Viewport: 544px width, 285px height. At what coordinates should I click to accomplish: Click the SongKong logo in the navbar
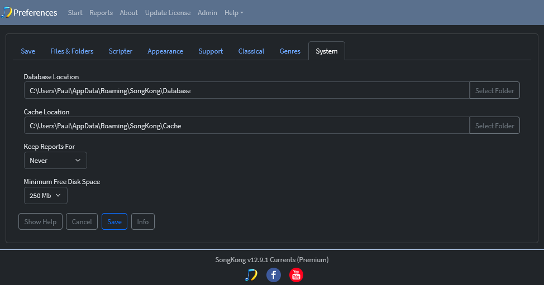6,12
